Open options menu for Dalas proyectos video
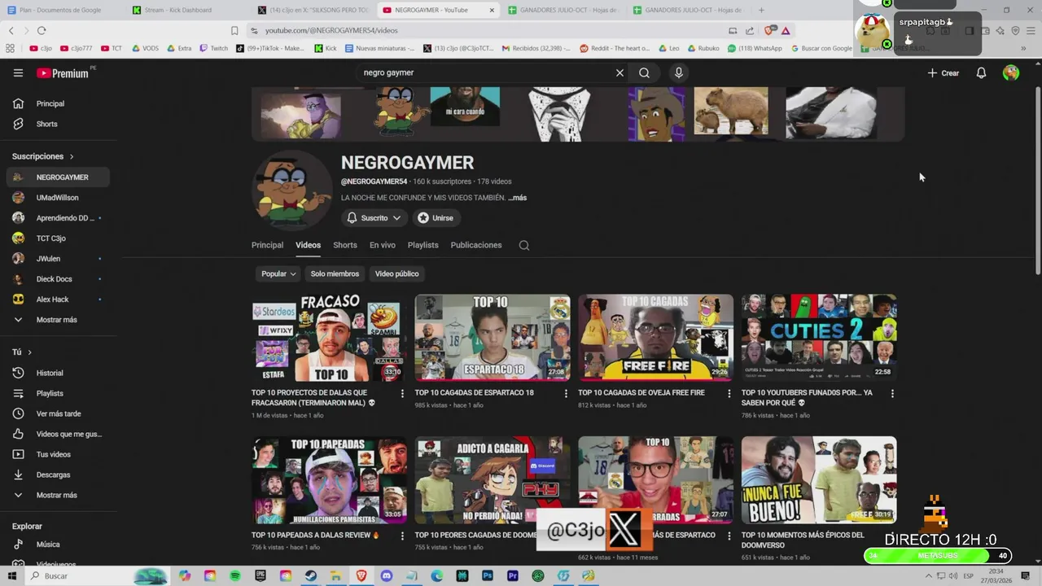1042x586 pixels. (x=402, y=393)
